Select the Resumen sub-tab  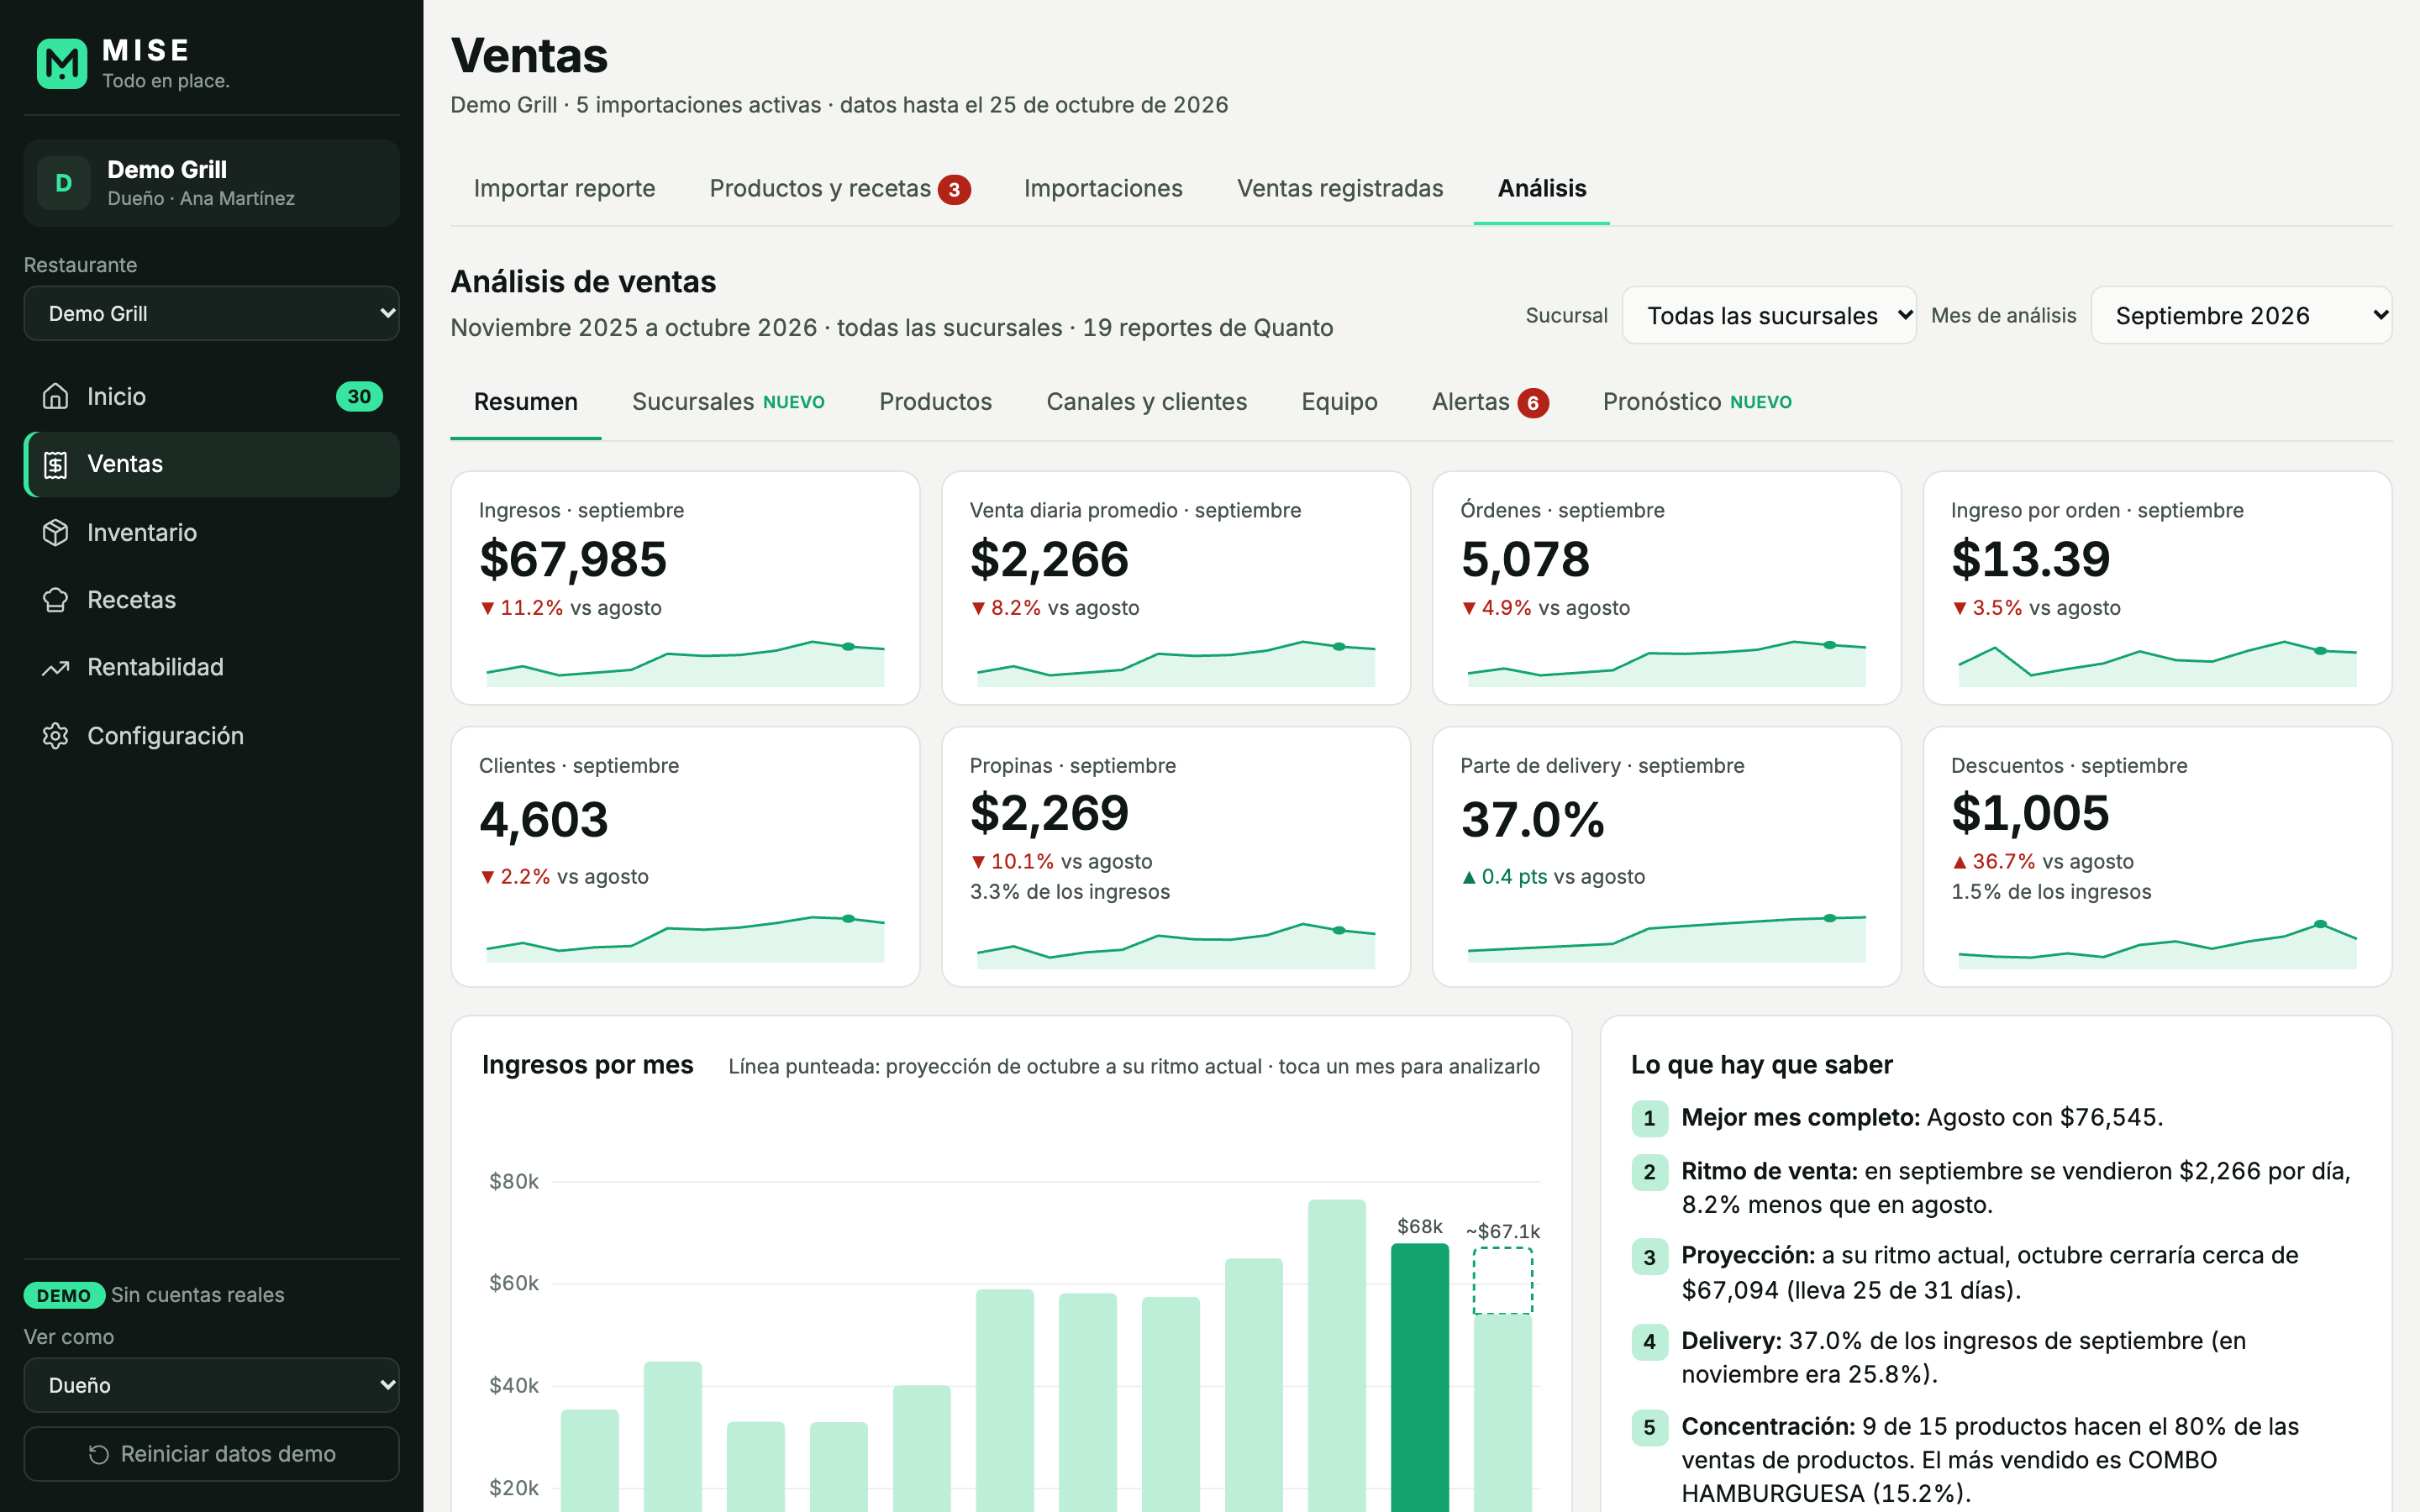526,402
